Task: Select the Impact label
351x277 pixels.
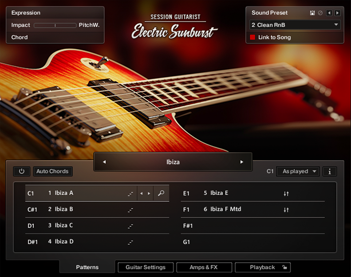Action: pyautogui.click(x=20, y=25)
